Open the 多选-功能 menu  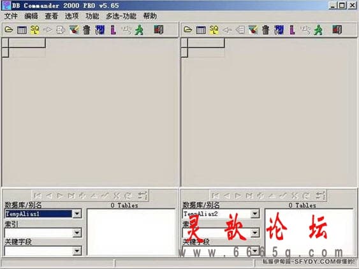pos(121,16)
